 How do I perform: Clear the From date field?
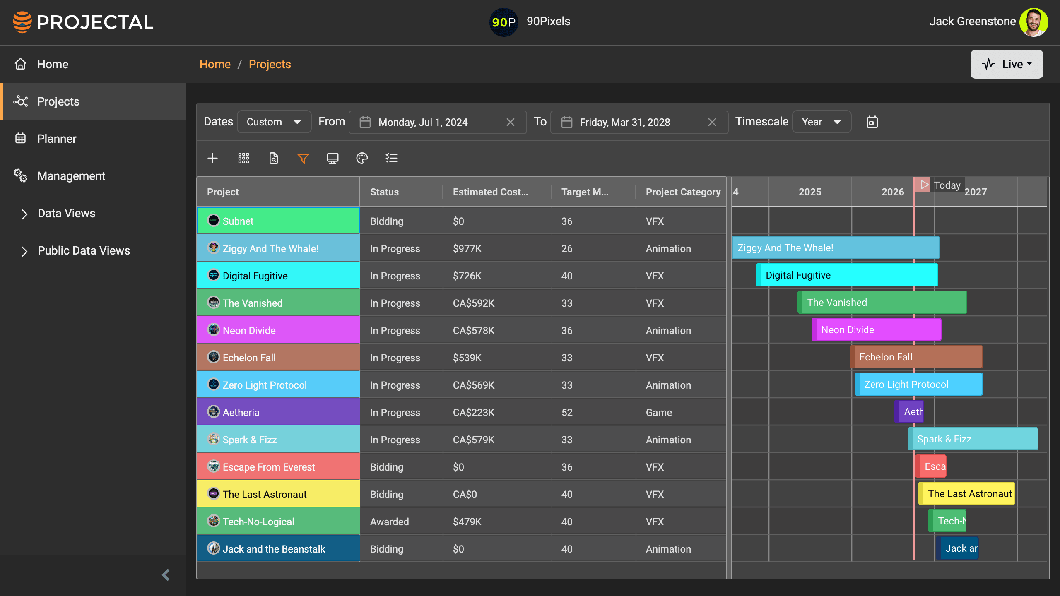coord(511,122)
